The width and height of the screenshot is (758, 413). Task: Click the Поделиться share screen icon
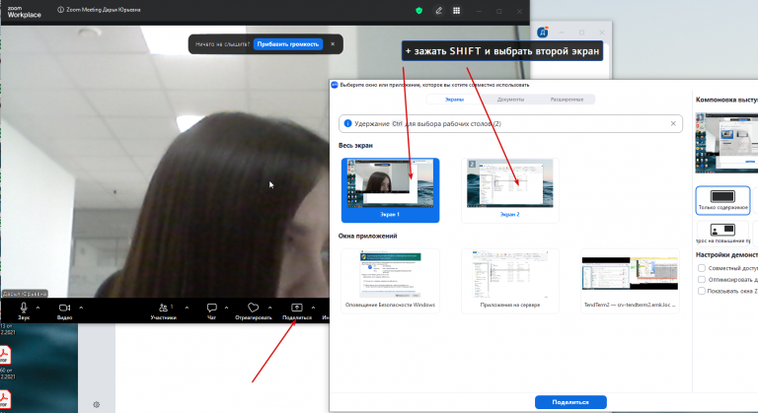(296, 308)
